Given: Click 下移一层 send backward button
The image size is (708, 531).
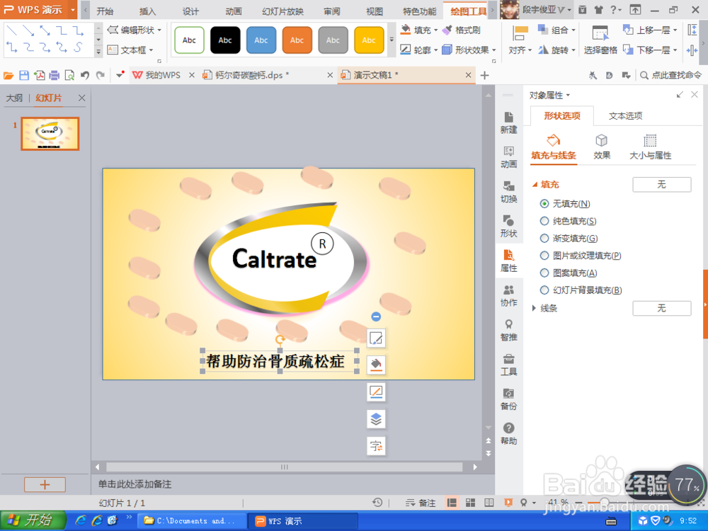Looking at the screenshot, I should point(650,50).
